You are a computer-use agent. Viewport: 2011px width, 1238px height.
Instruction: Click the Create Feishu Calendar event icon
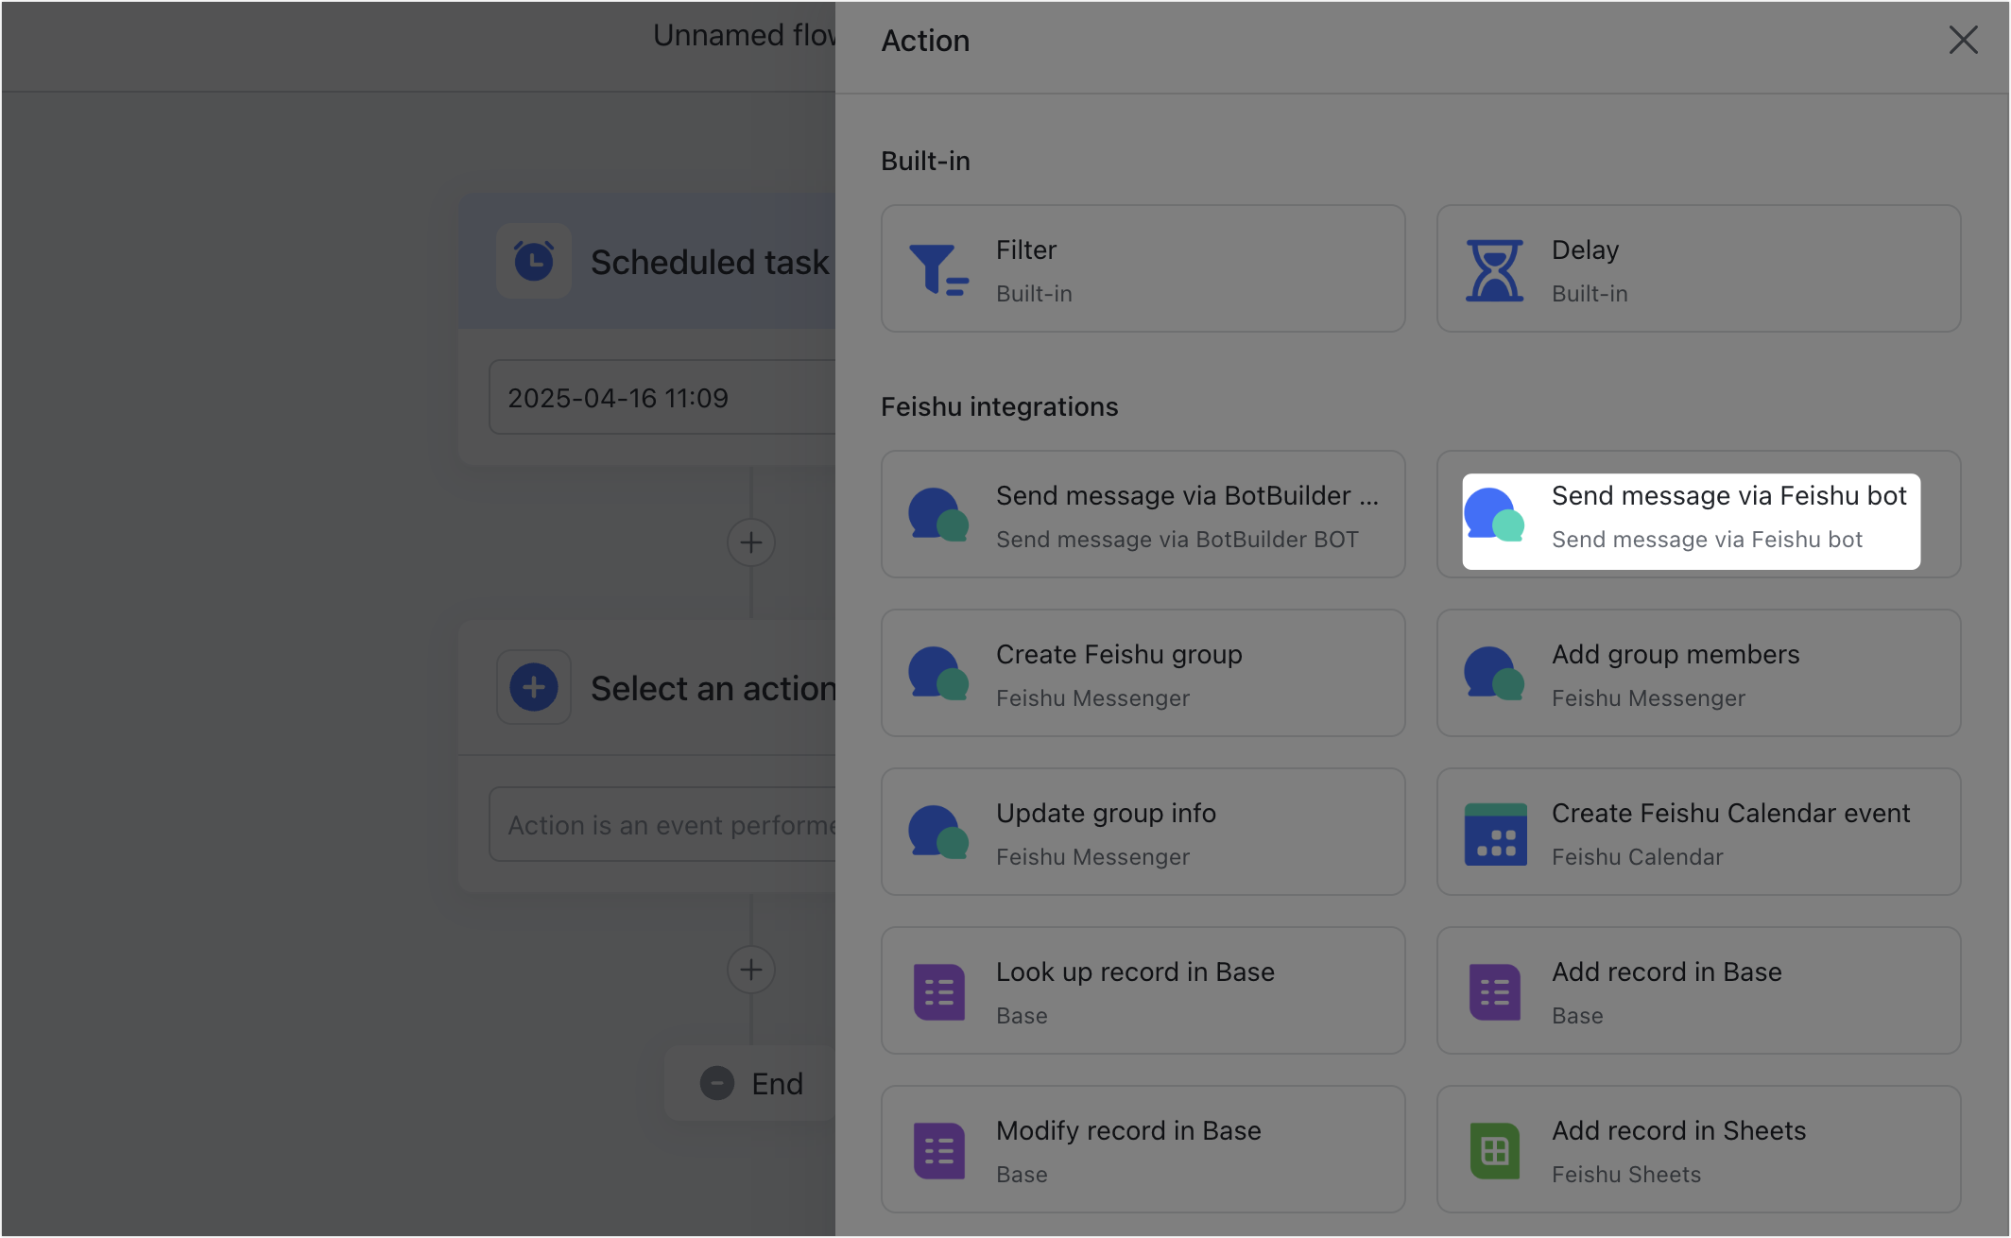pyautogui.click(x=1494, y=834)
